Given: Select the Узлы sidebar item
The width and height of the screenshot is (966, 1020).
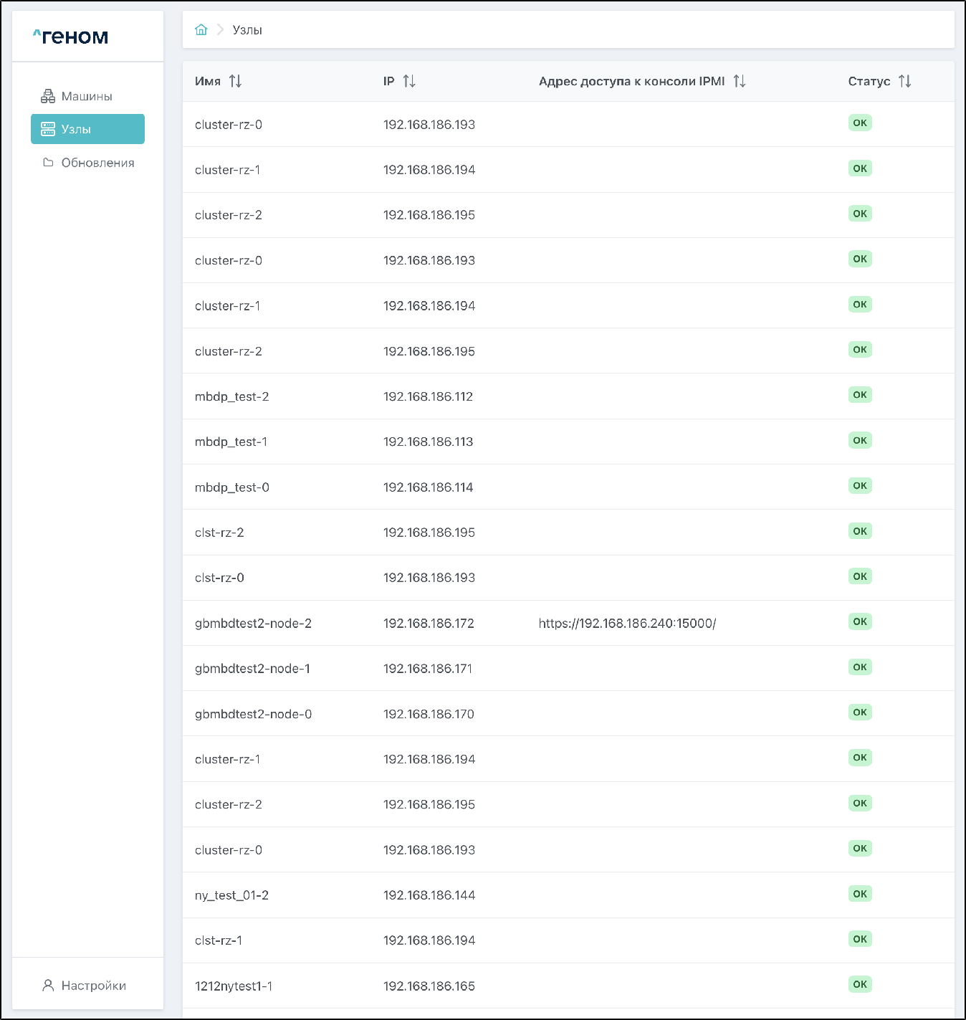Looking at the screenshot, I should pos(87,129).
